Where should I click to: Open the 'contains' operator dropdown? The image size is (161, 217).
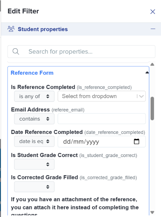click(34, 119)
